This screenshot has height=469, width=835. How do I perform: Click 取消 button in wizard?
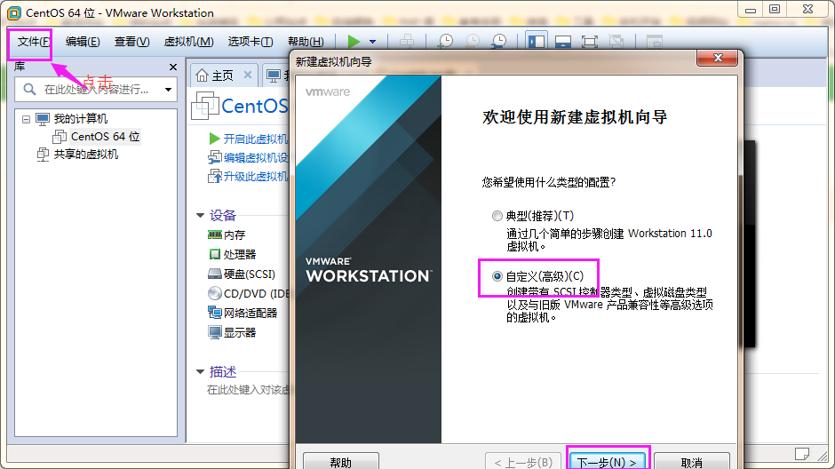[691, 461]
